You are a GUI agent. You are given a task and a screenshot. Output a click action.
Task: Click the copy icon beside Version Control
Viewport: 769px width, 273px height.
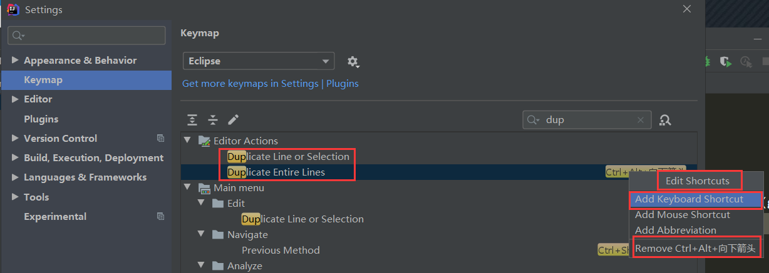(160, 138)
